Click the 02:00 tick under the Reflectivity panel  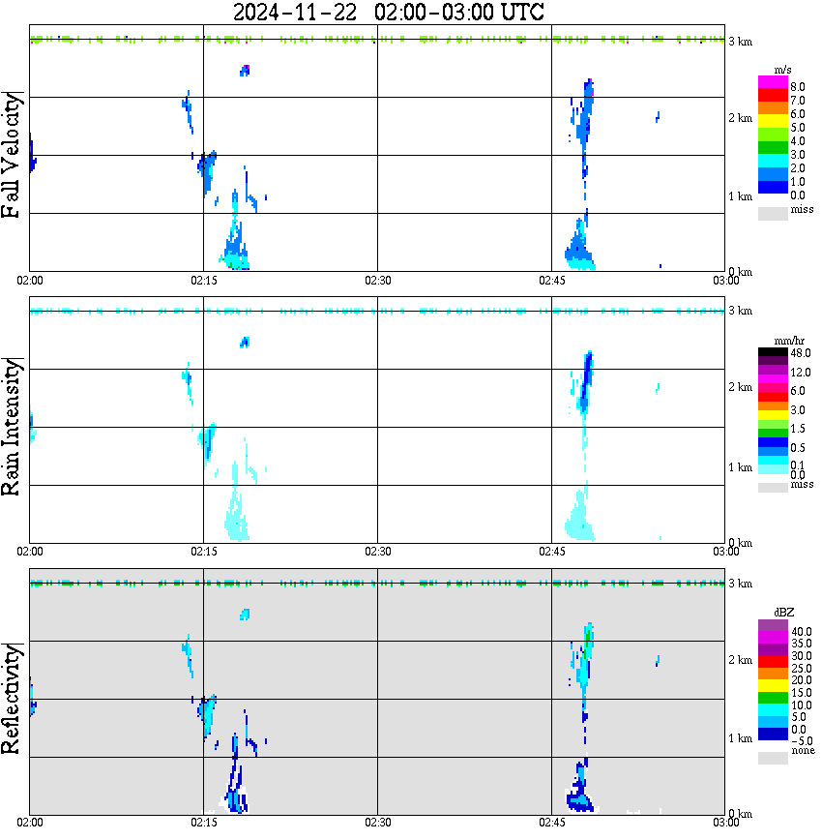point(30,823)
